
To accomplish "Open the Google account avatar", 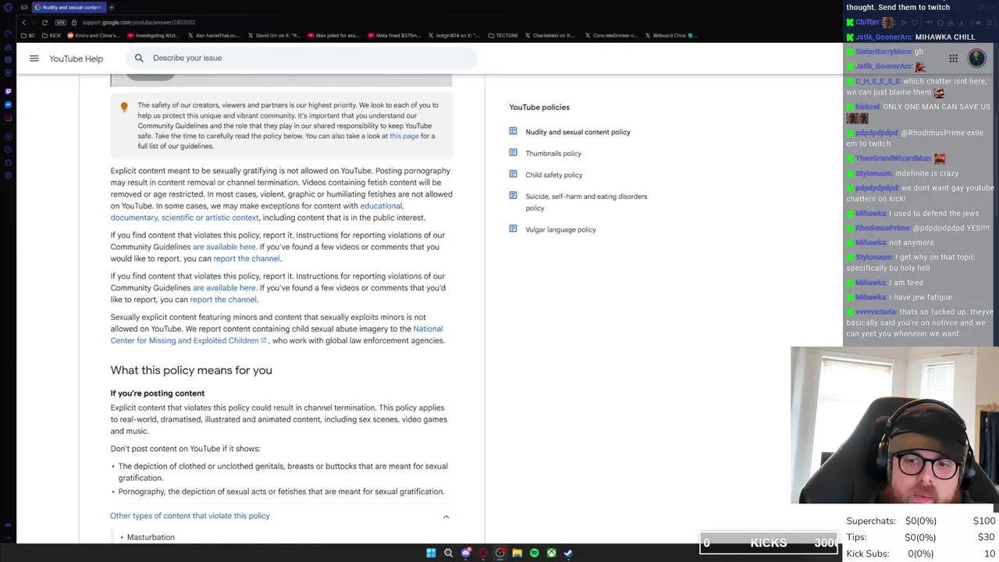I will click(976, 59).
